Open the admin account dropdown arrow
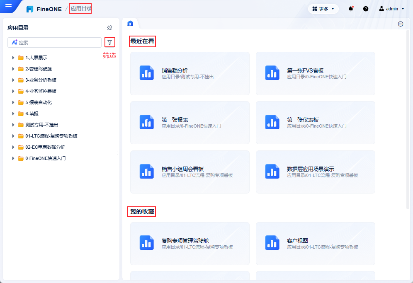 point(403,9)
